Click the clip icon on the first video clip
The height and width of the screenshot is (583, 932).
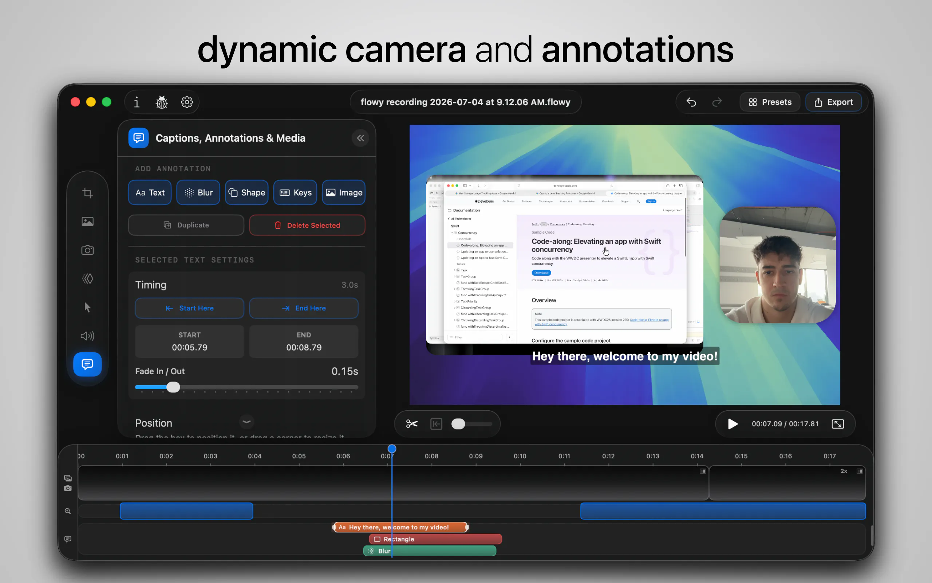coord(703,471)
